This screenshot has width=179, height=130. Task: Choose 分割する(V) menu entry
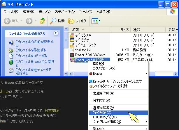[x=118, y=101]
